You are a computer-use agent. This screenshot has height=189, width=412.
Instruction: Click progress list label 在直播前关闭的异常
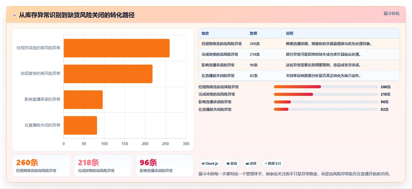click(215, 109)
